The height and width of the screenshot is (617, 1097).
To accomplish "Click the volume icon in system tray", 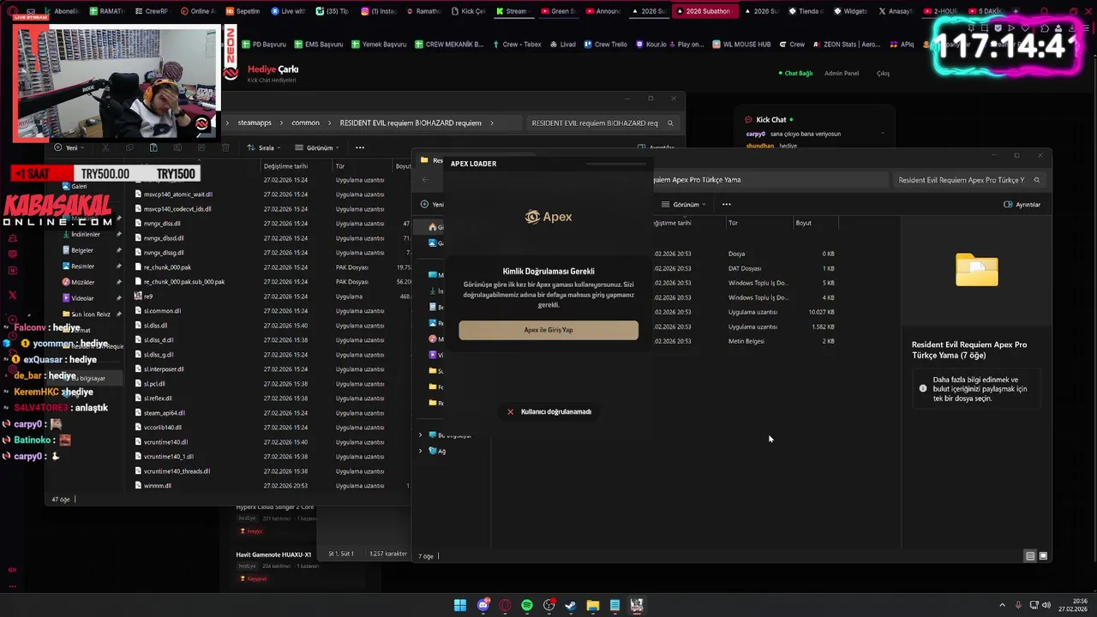I will pos(1046,605).
